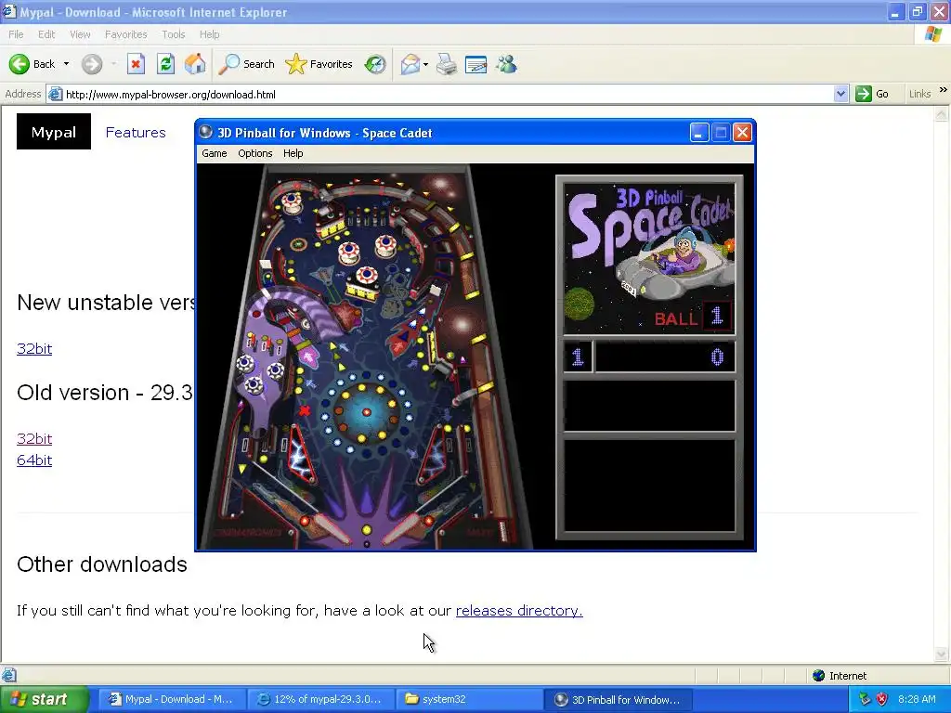Click the red antivirus shield tray icon
Image resolution: width=951 pixels, height=713 pixels.
[x=882, y=699]
